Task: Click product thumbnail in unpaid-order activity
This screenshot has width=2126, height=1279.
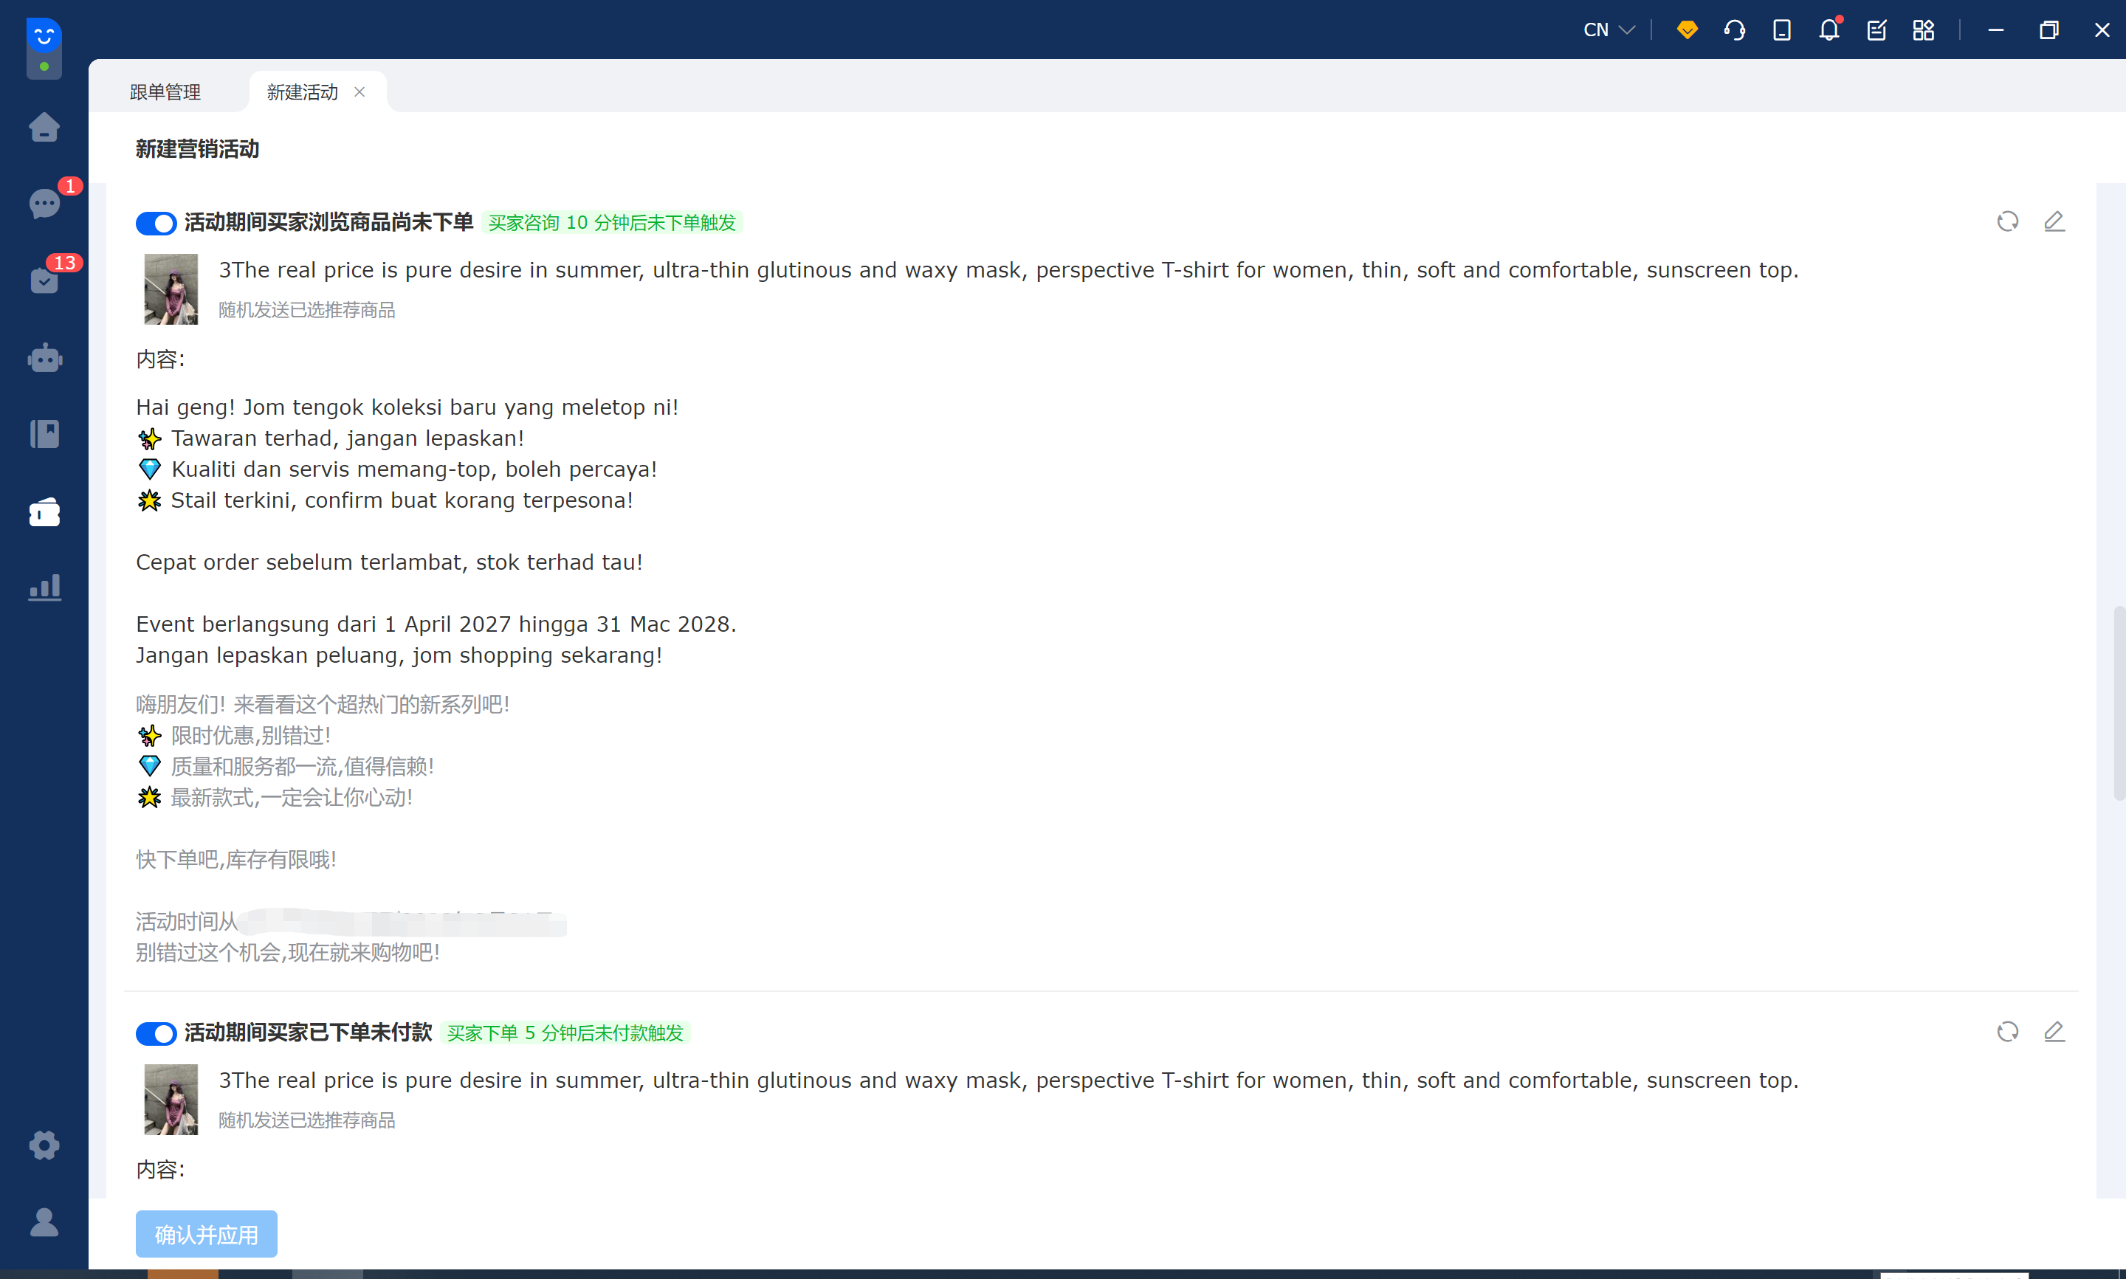Action: (x=171, y=1099)
